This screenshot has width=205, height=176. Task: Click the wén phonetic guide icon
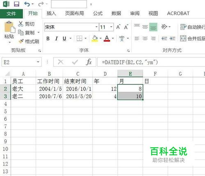click(x=122, y=38)
